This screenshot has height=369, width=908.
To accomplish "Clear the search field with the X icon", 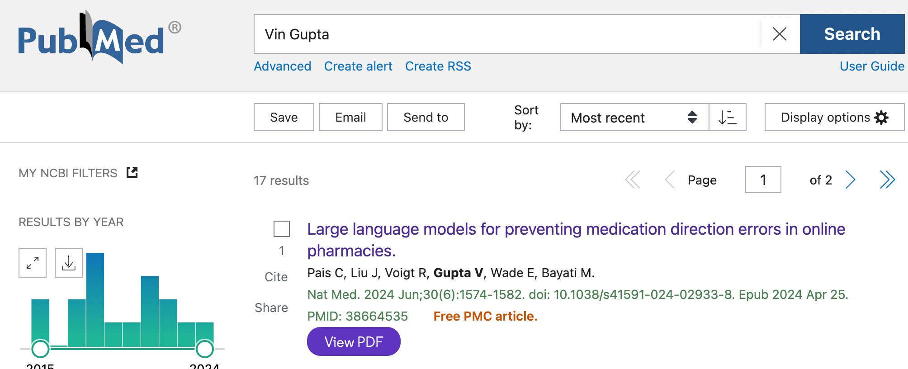I will pyautogui.click(x=780, y=34).
